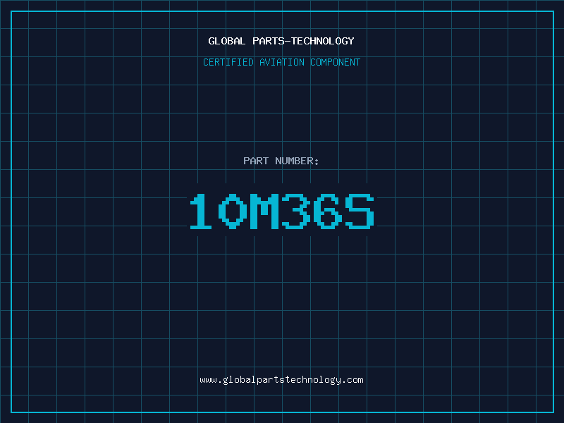Click the PART NUMBER: label
The height and width of the screenshot is (423, 564).
(281, 161)
